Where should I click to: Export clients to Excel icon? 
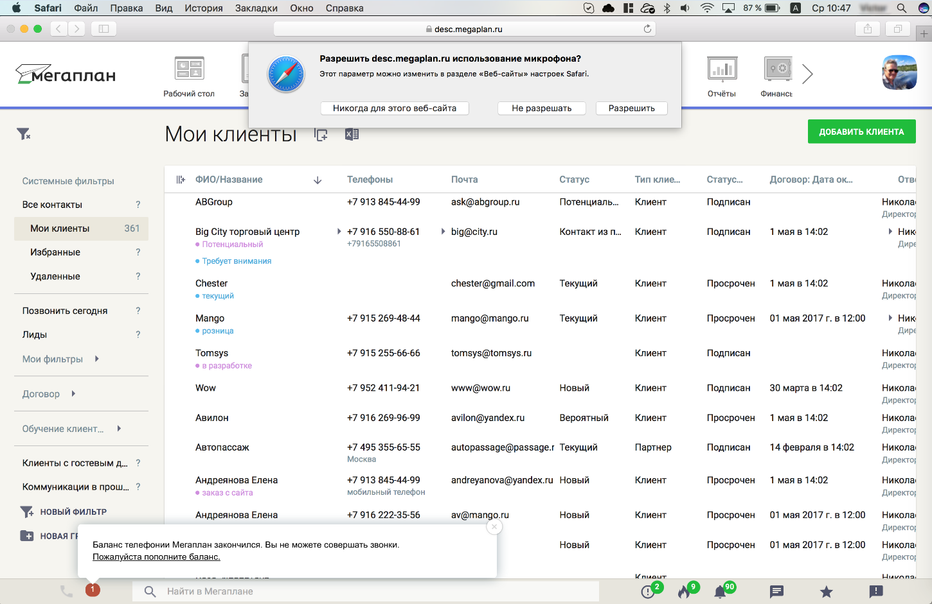pos(352,134)
